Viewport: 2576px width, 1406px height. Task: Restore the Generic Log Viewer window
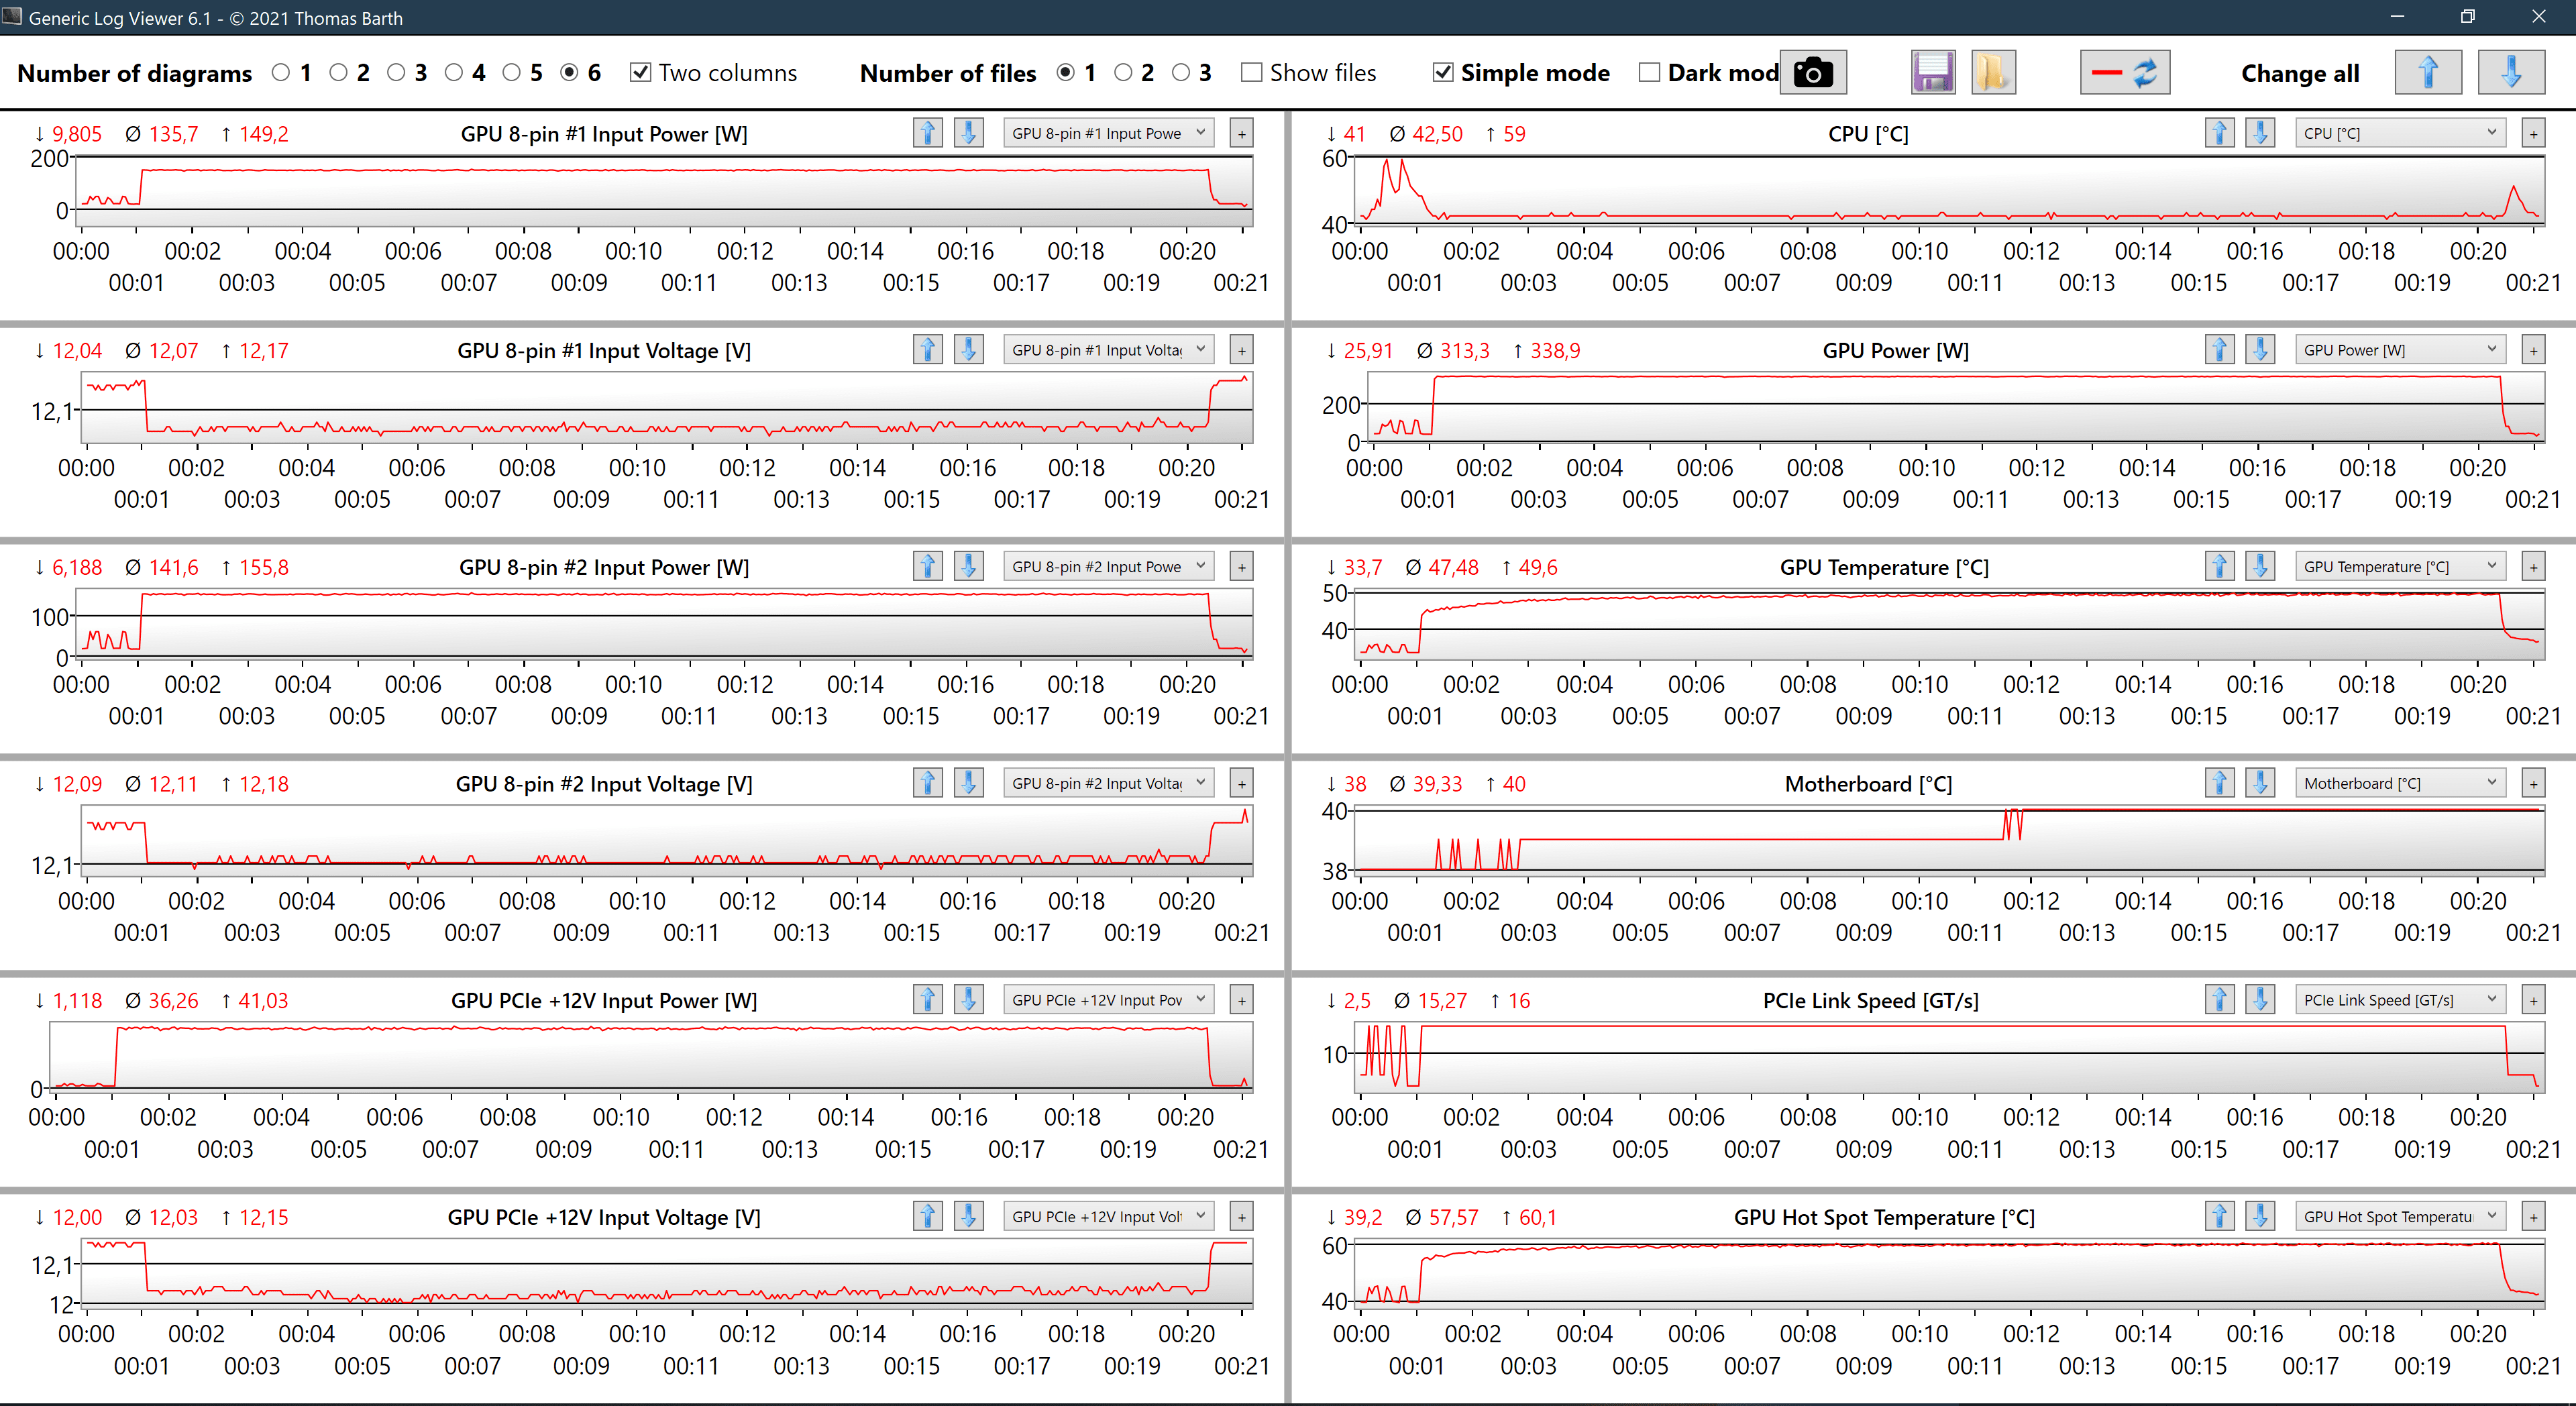[2467, 17]
